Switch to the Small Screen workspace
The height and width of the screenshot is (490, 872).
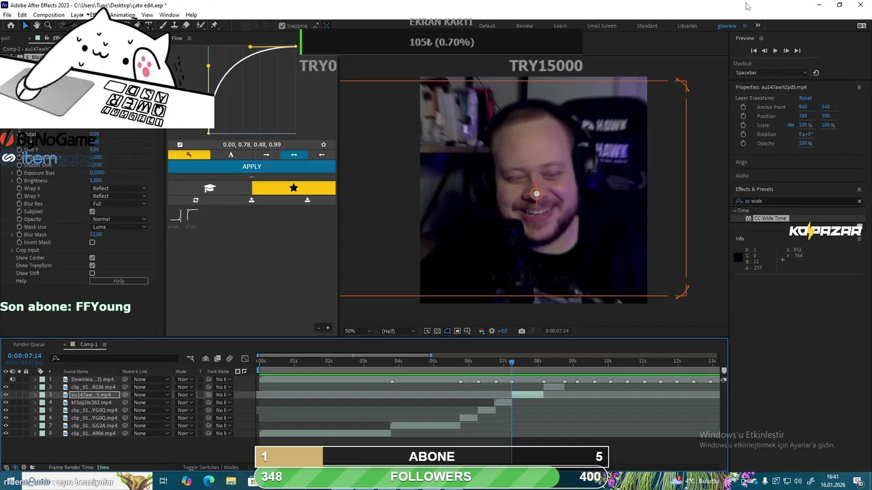pyautogui.click(x=602, y=26)
